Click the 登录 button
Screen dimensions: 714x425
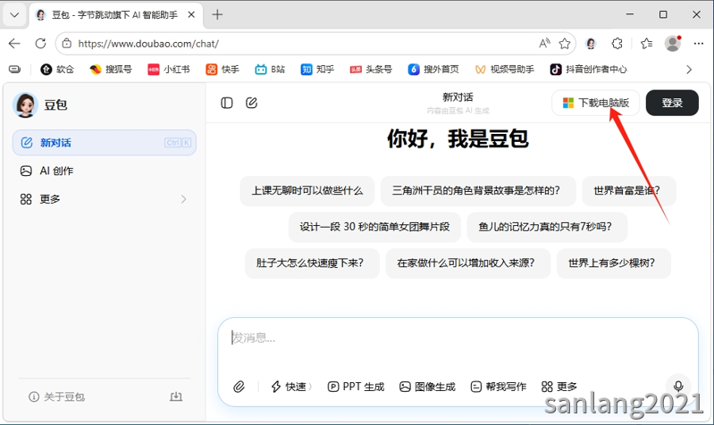pyautogui.click(x=672, y=103)
